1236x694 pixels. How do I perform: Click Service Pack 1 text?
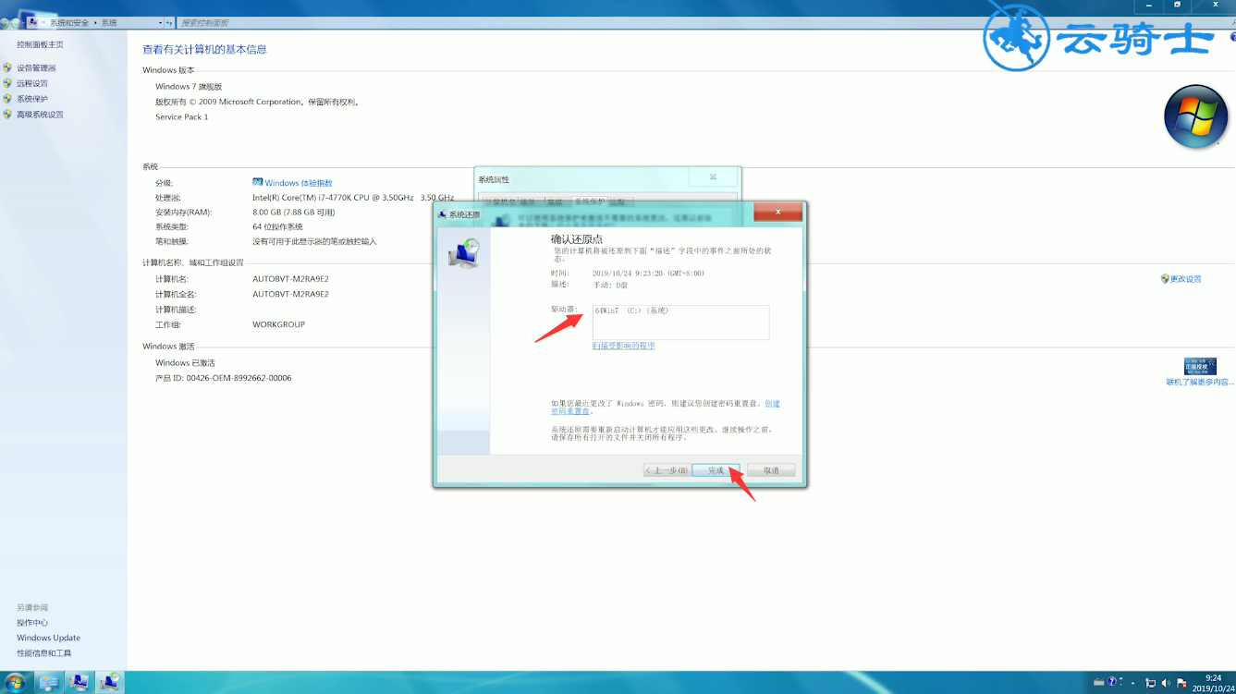(182, 117)
